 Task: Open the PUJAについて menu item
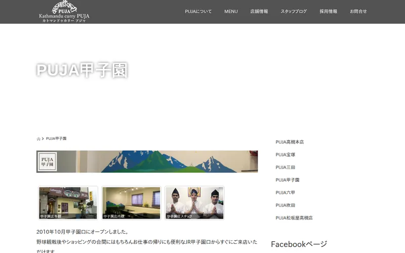(198, 11)
